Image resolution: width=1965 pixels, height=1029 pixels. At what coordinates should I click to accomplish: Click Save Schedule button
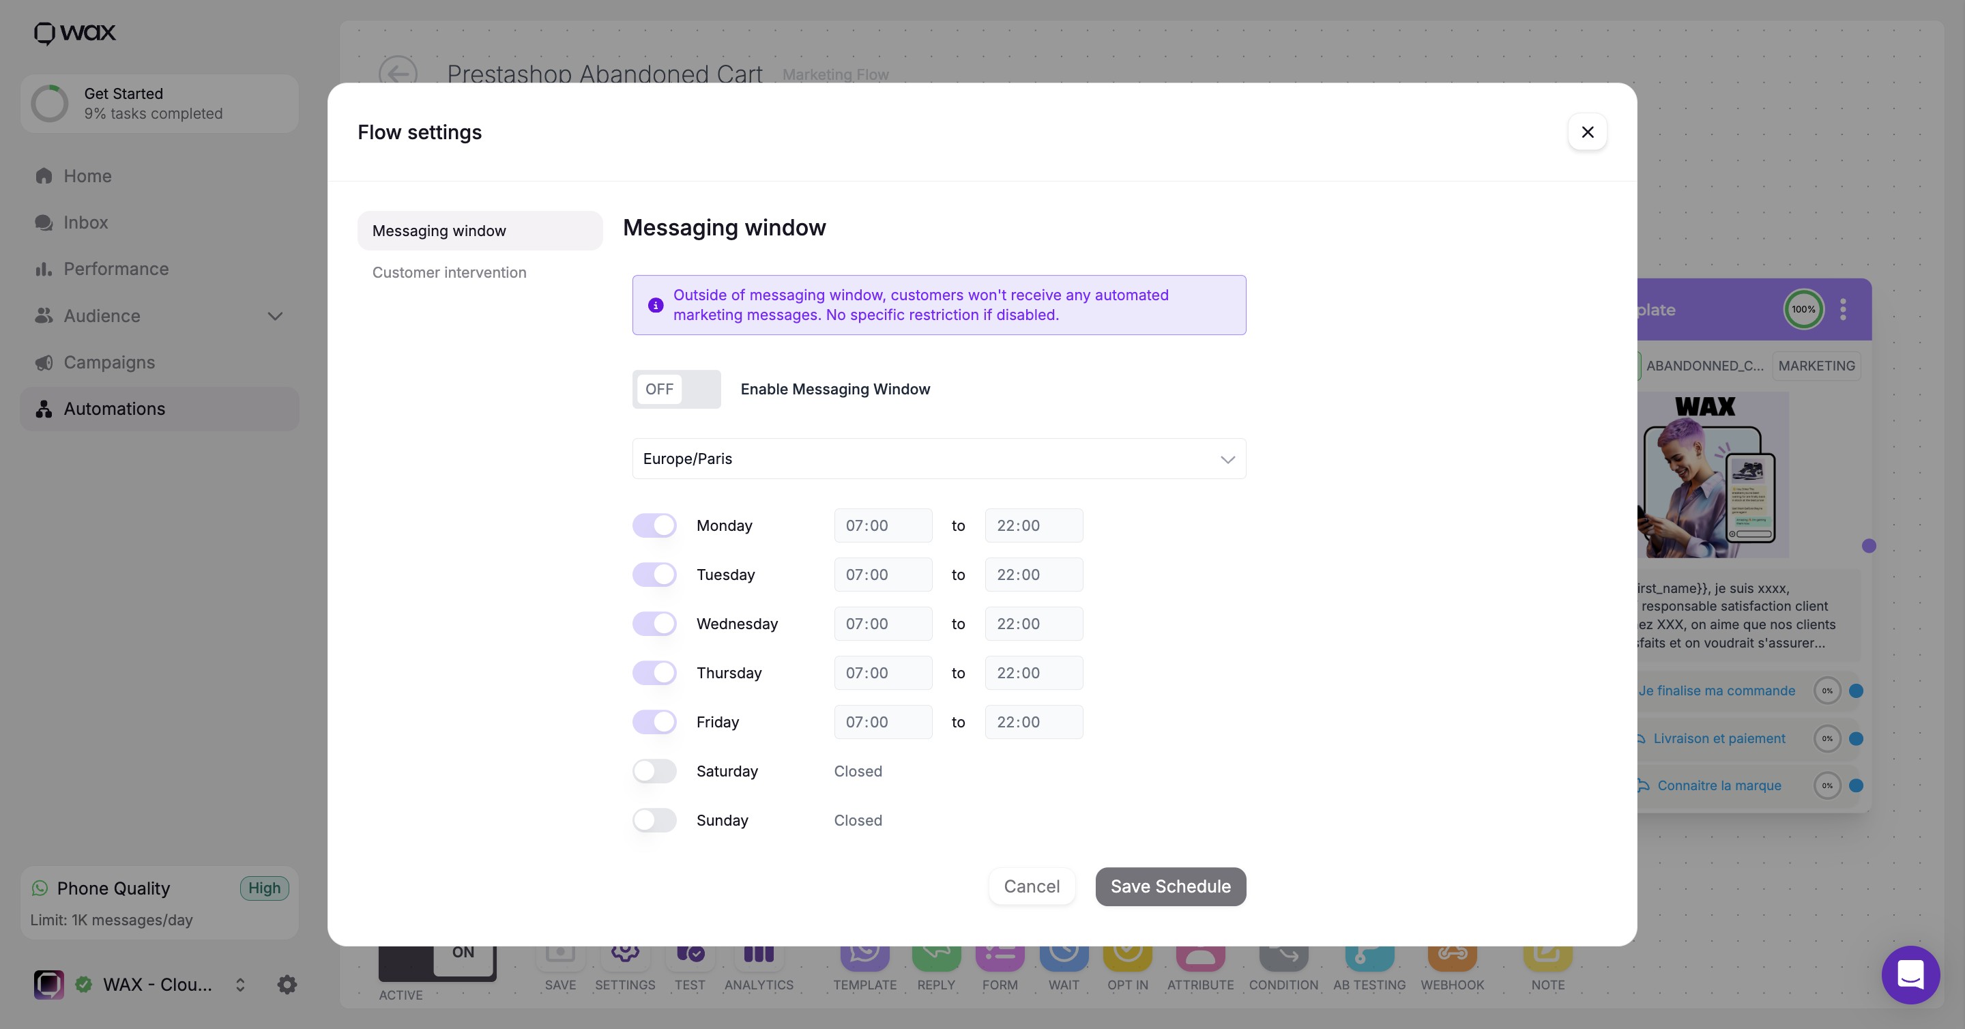click(1170, 886)
